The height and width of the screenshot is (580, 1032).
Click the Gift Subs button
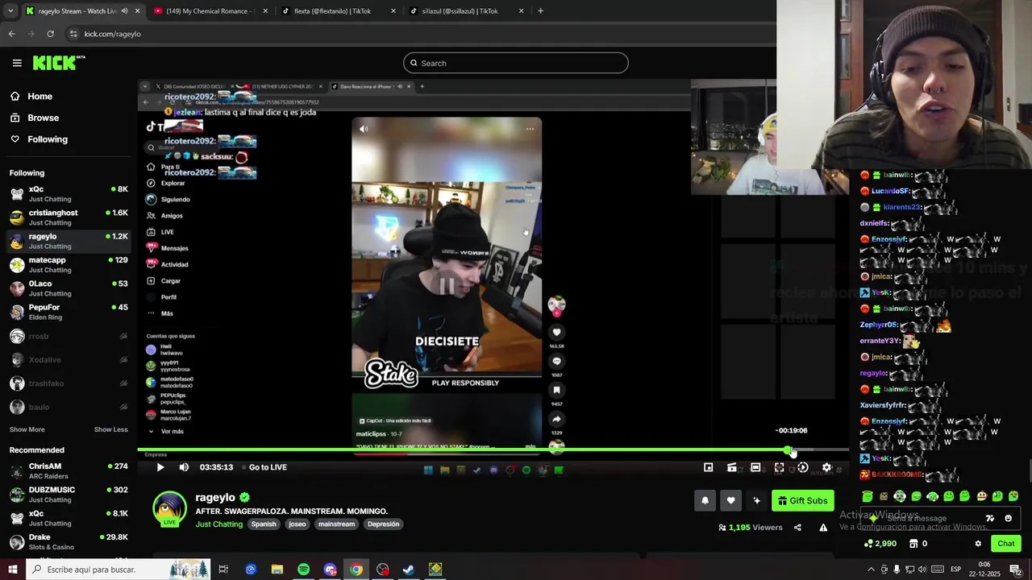802,500
